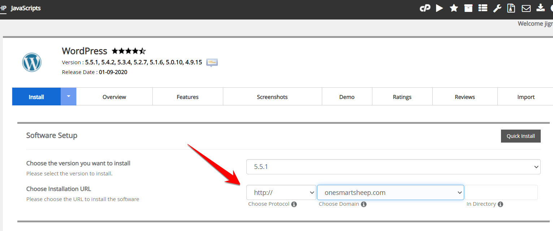Click 'Choose the version you want to install' label
The width and height of the screenshot is (553, 231).
coord(78,163)
